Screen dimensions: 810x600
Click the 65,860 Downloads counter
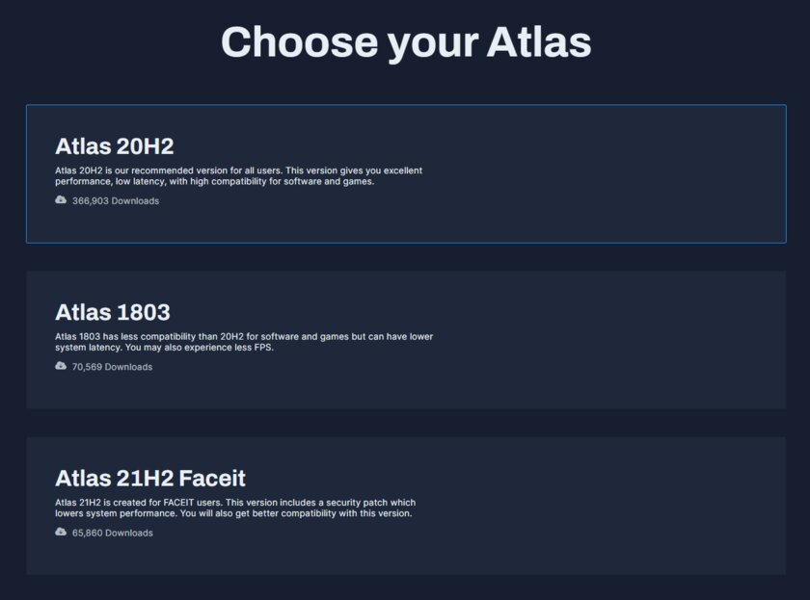[x=109, y=532]
